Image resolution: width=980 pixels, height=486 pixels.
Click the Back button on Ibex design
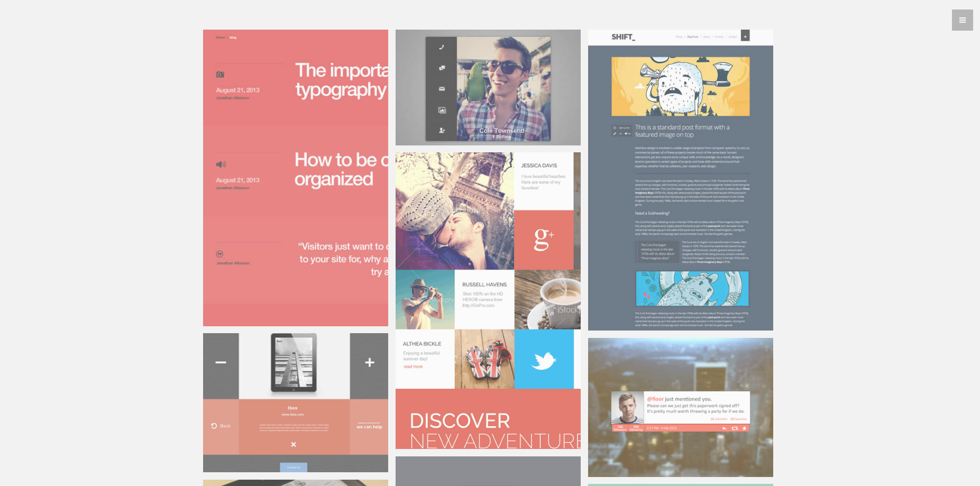(x=221, y=426)
